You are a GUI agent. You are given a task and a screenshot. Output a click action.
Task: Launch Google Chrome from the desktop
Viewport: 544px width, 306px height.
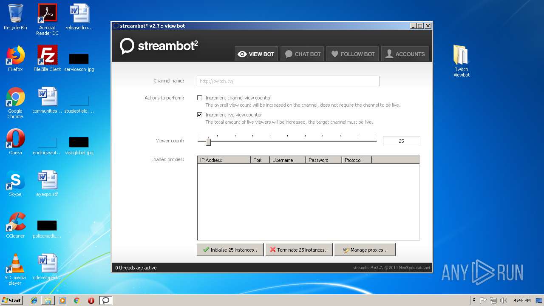tap(15, 103)
